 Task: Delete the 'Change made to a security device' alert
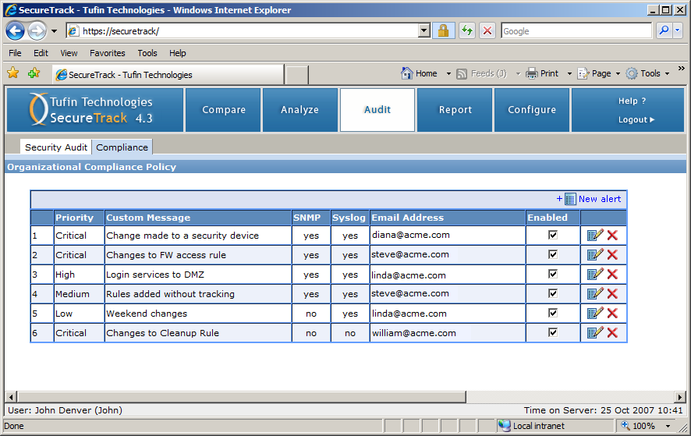(612, 235)
